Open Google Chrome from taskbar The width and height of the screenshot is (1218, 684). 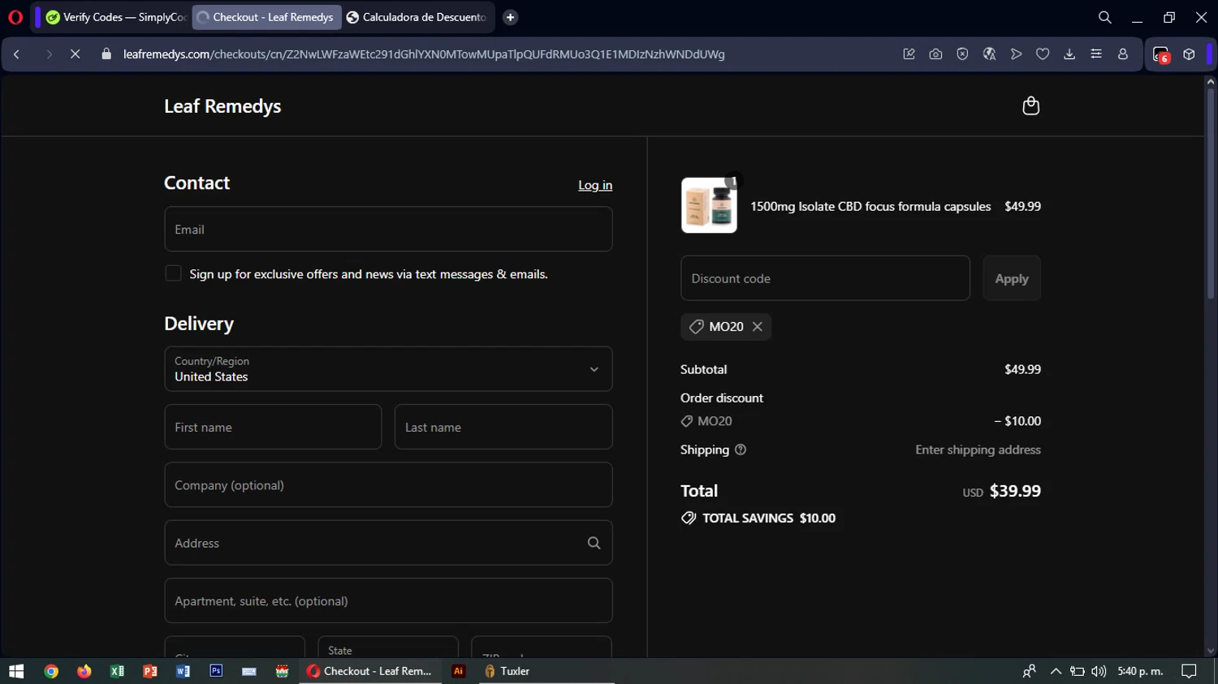(x=51, y=671)
